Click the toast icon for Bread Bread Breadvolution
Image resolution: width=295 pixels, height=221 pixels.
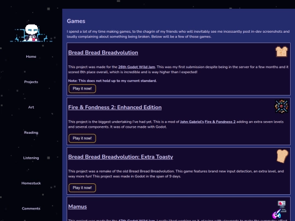coord(281,51)
